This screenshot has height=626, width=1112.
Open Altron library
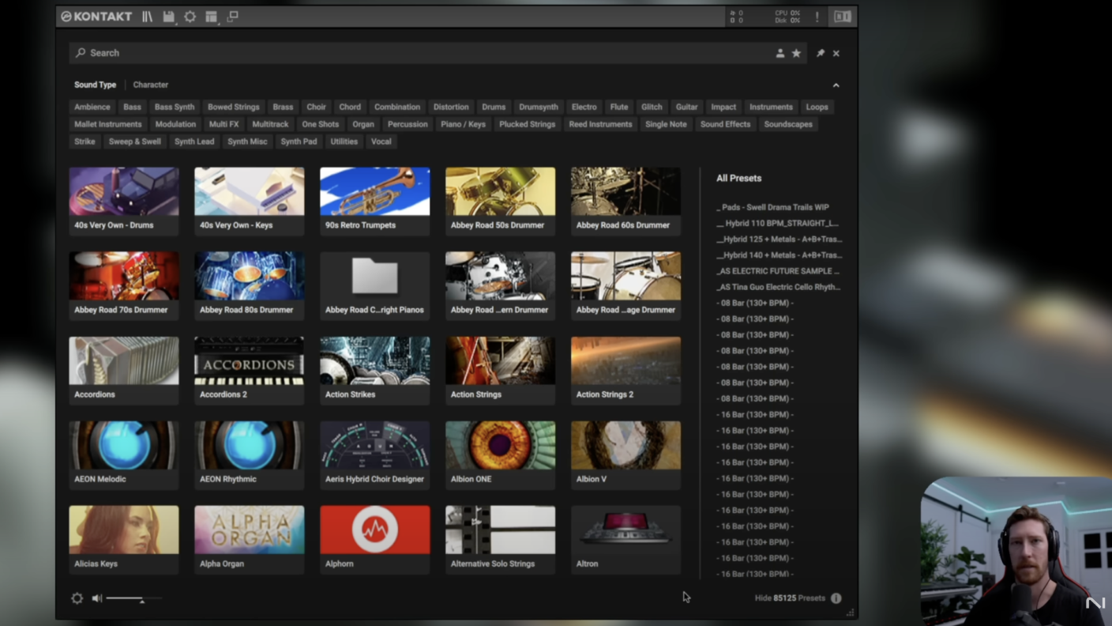[x=626, y=539]
